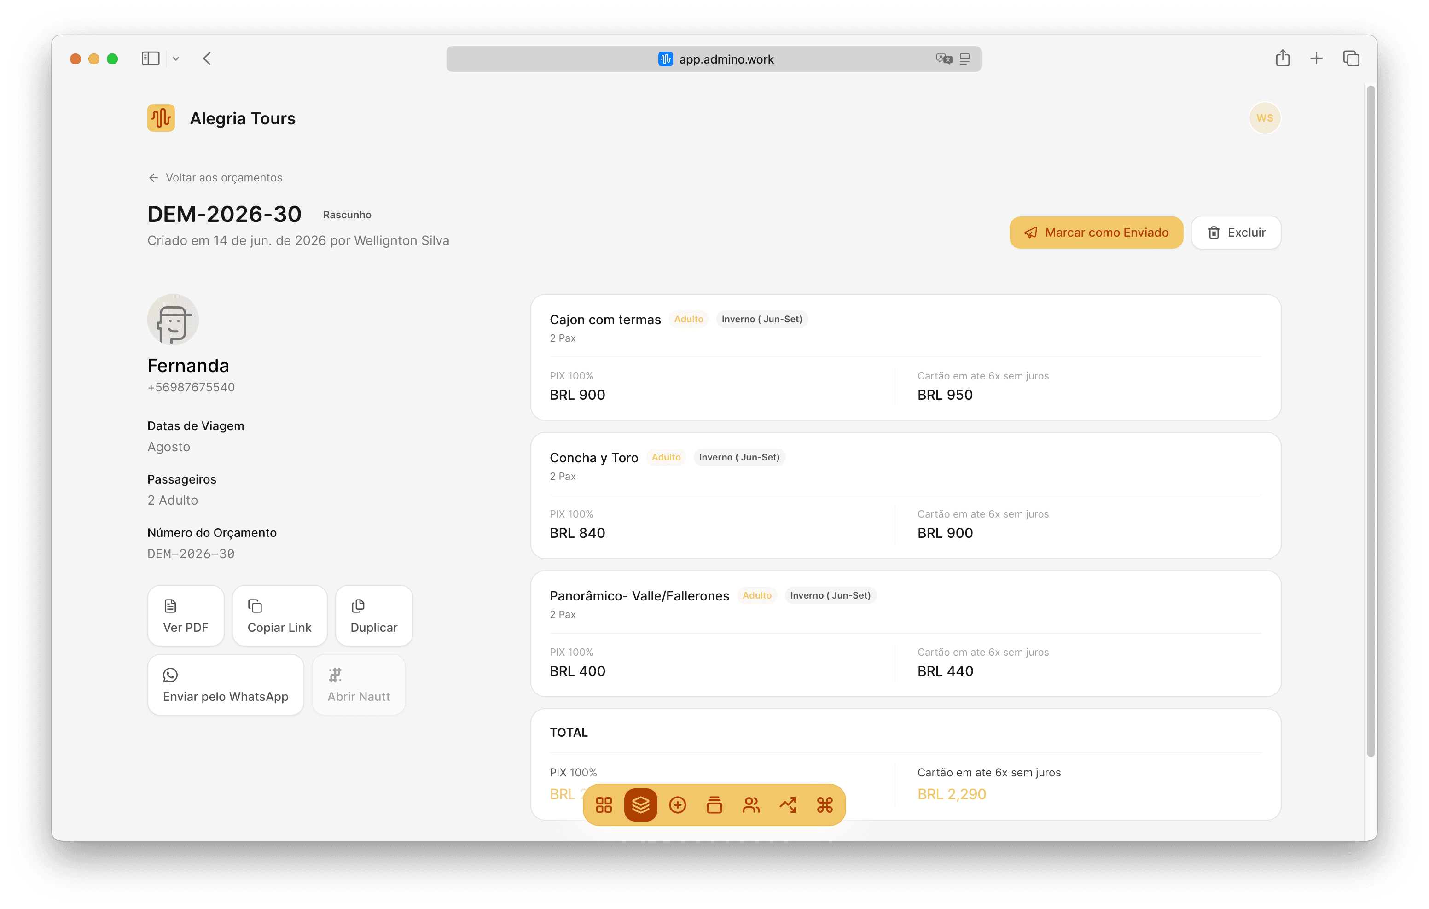
Task: Click the TOTAL section heading
Action: [568, 732]
